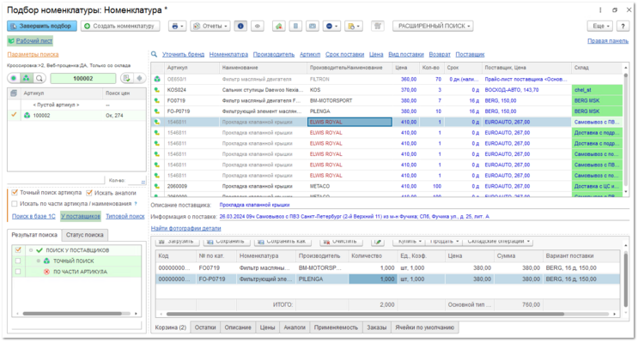Open the 'Заказы' tab
The width and height of the screenshot is (638, 342).
coord(377,327)
